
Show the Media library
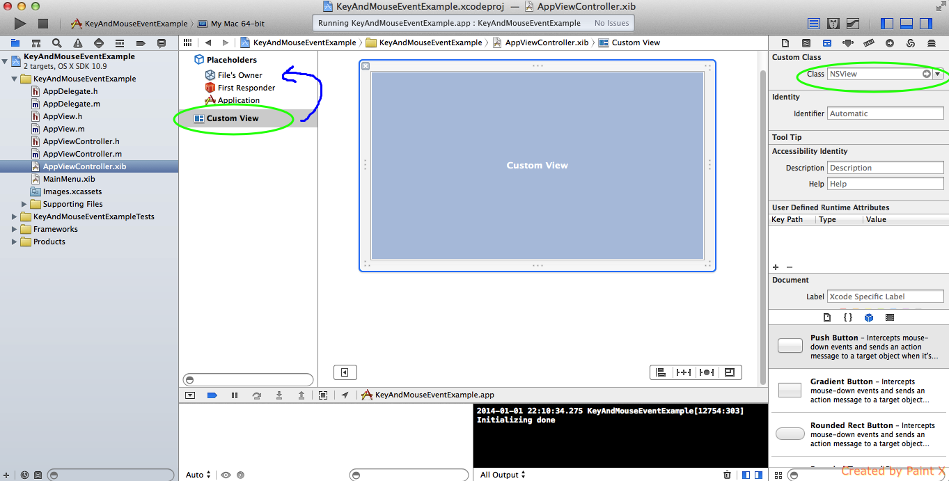(890, 317)
